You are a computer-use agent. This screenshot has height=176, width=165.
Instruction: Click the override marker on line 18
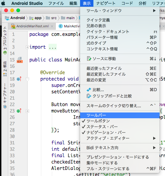pos(19,79)
